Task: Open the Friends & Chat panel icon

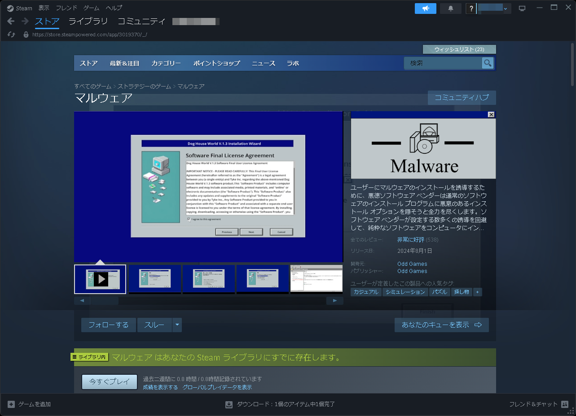Action: (564, 404)
